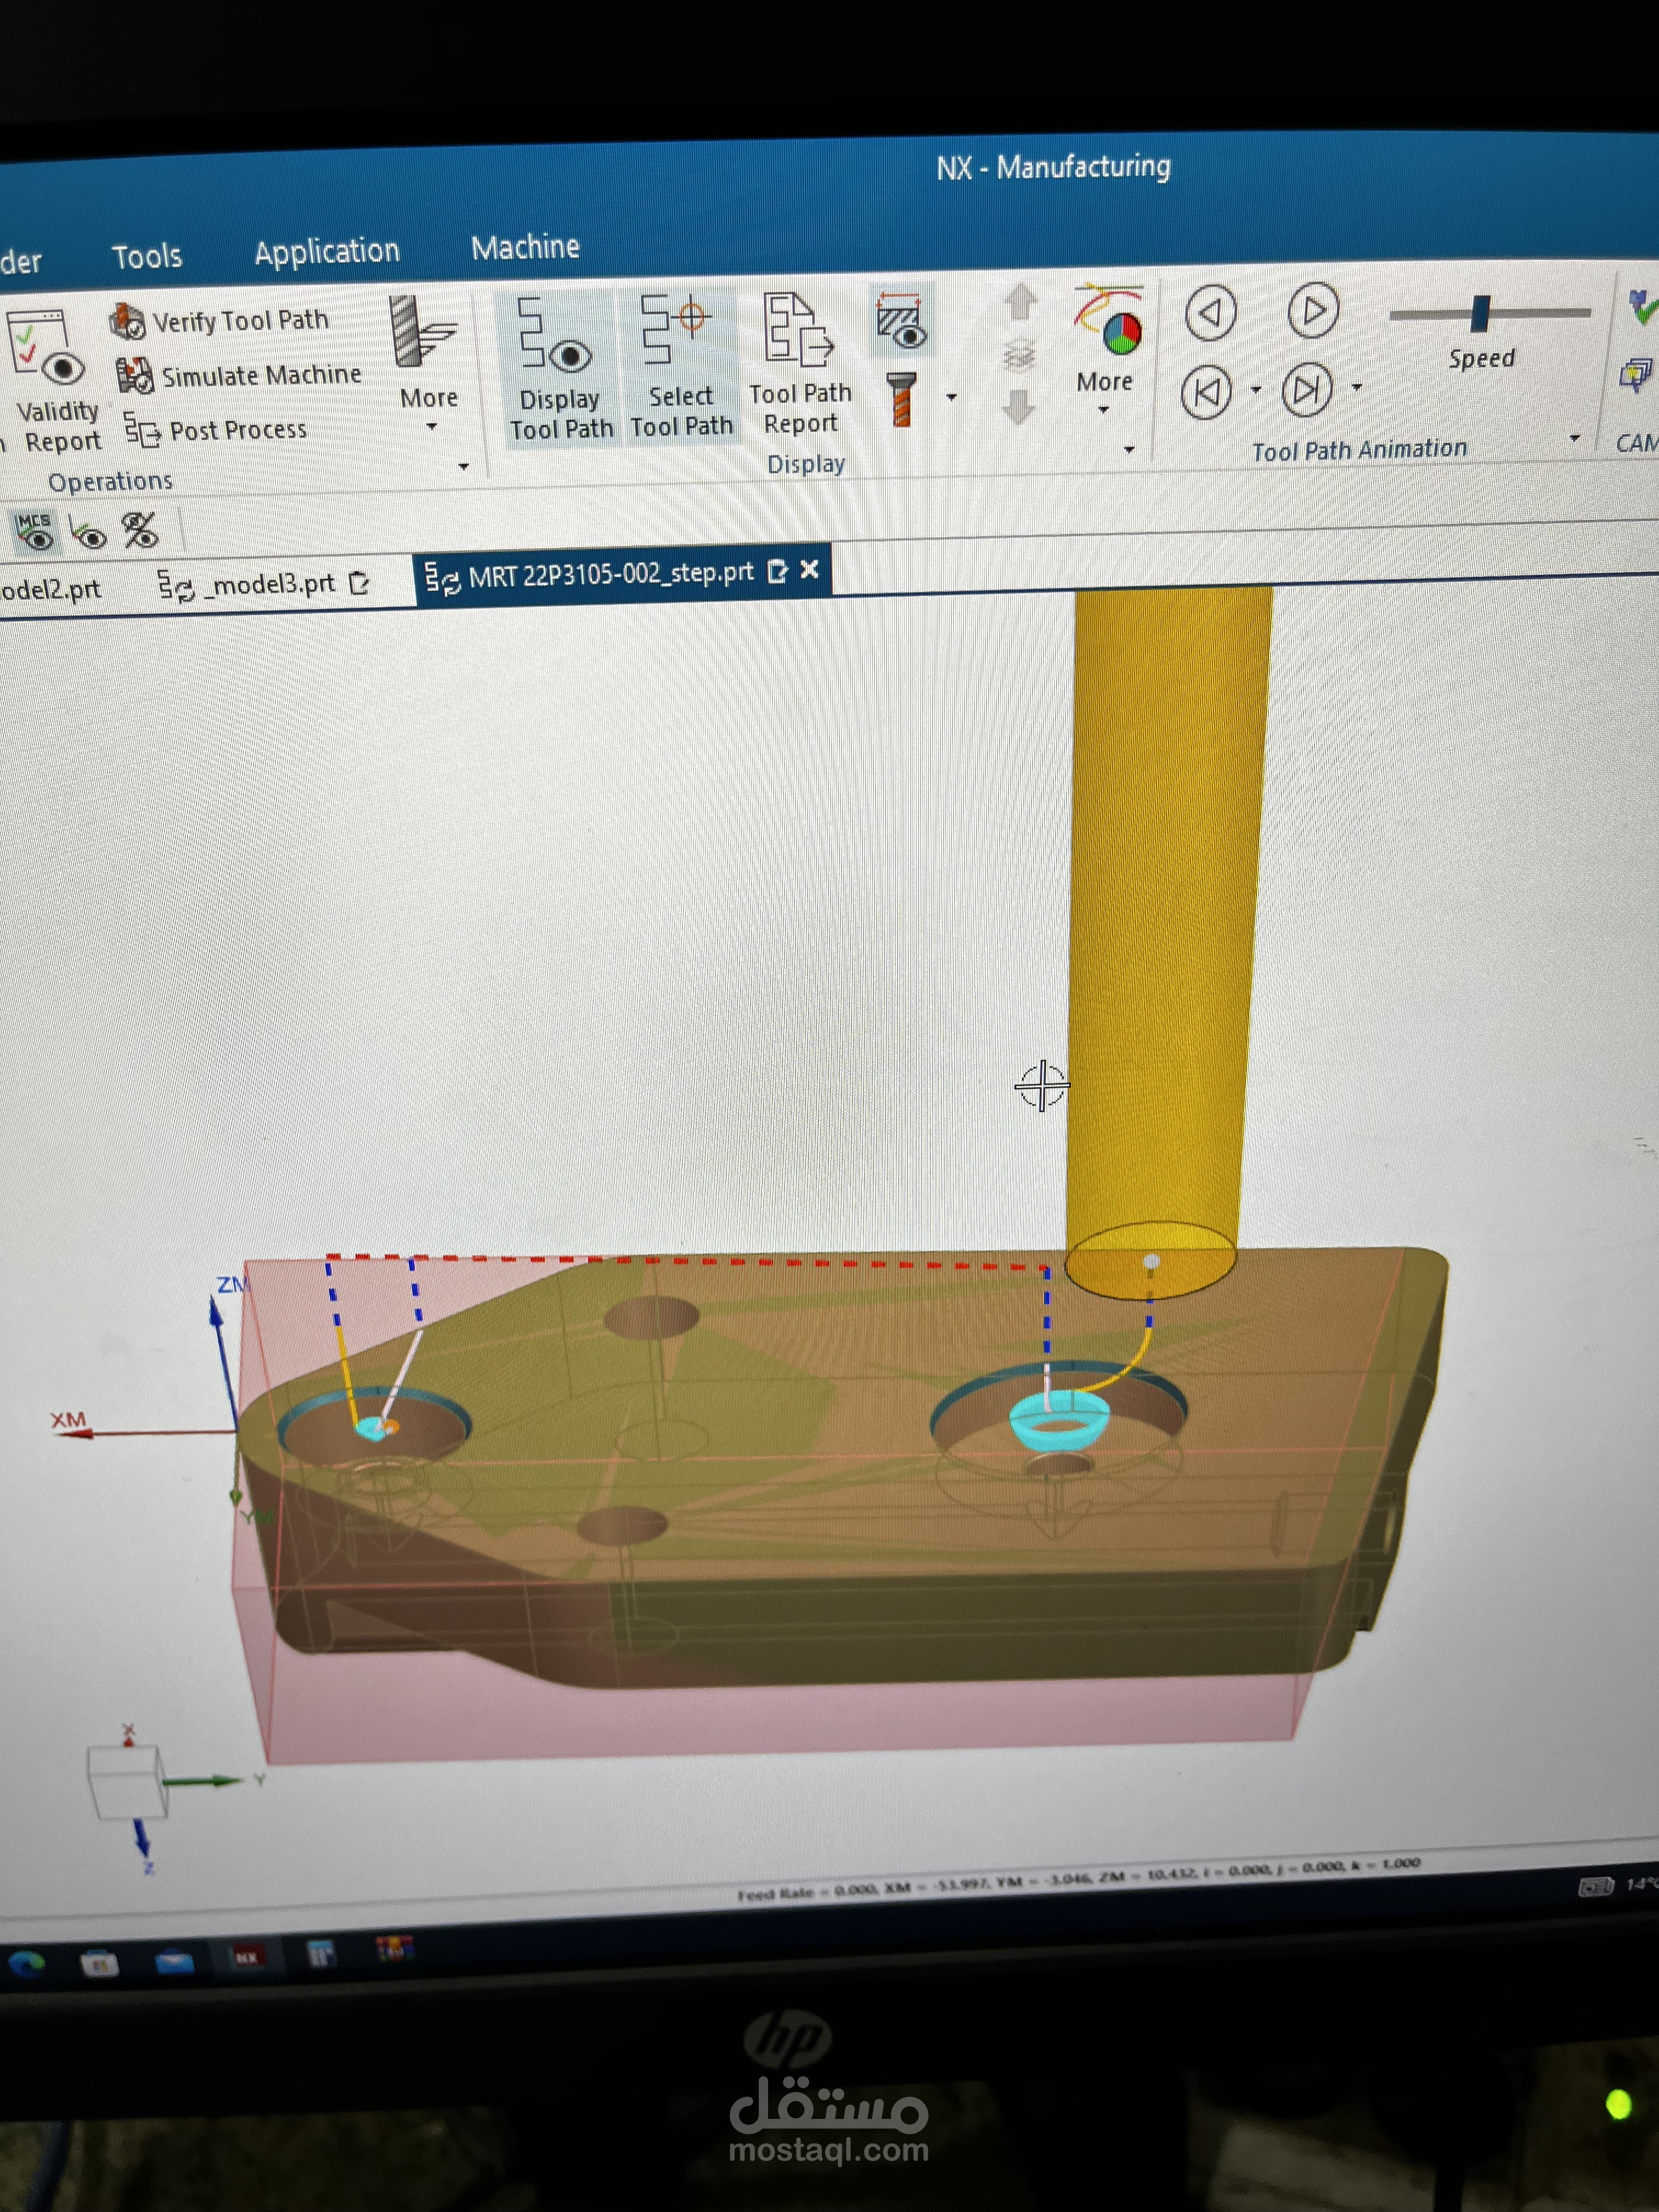The image size is (1659, 2212).
Task: Expand the Operations group options arrow
Action: point(463,467)
